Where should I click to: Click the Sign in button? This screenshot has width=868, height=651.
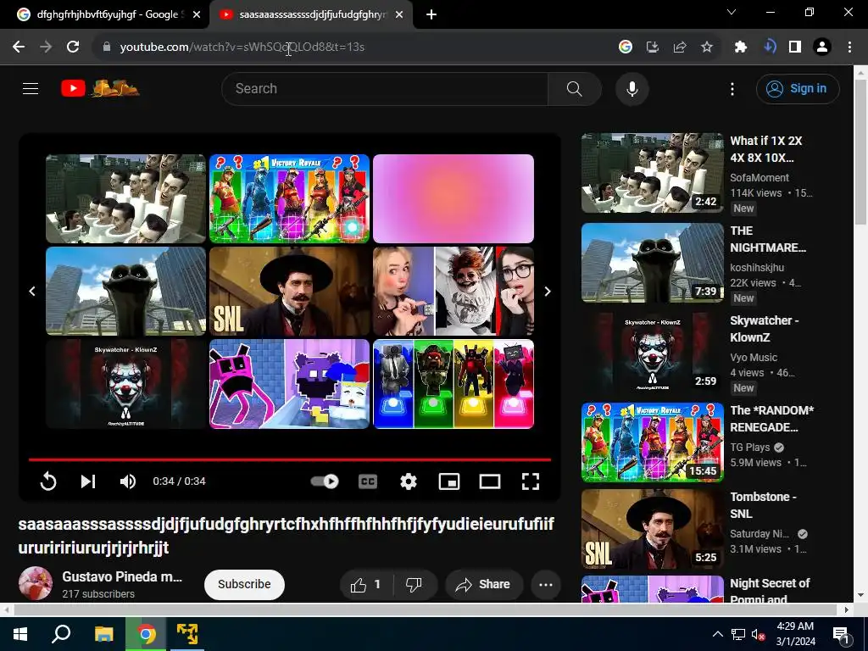(798, 88)
